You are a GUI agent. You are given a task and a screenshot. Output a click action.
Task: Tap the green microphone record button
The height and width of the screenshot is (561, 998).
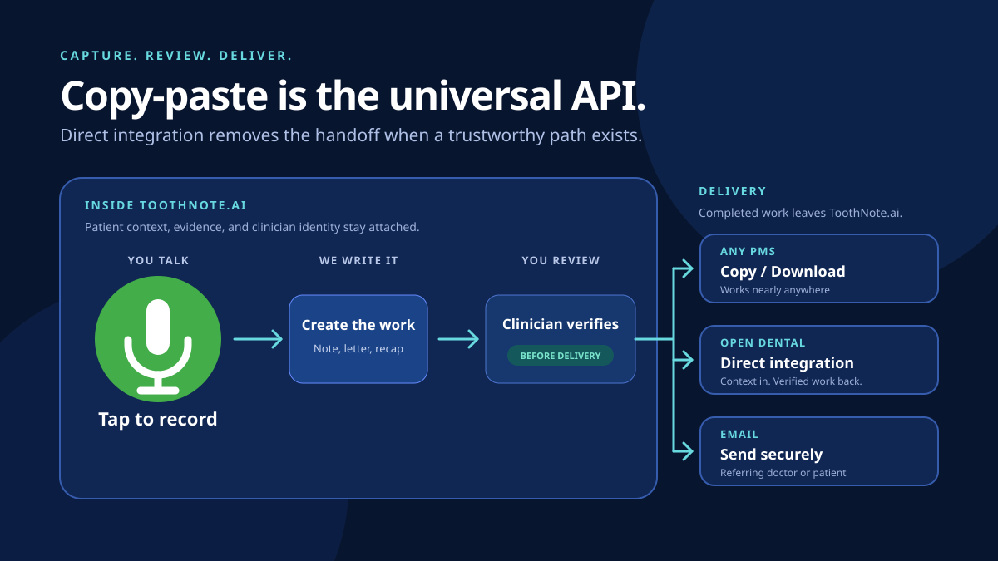tap(158, 339)
